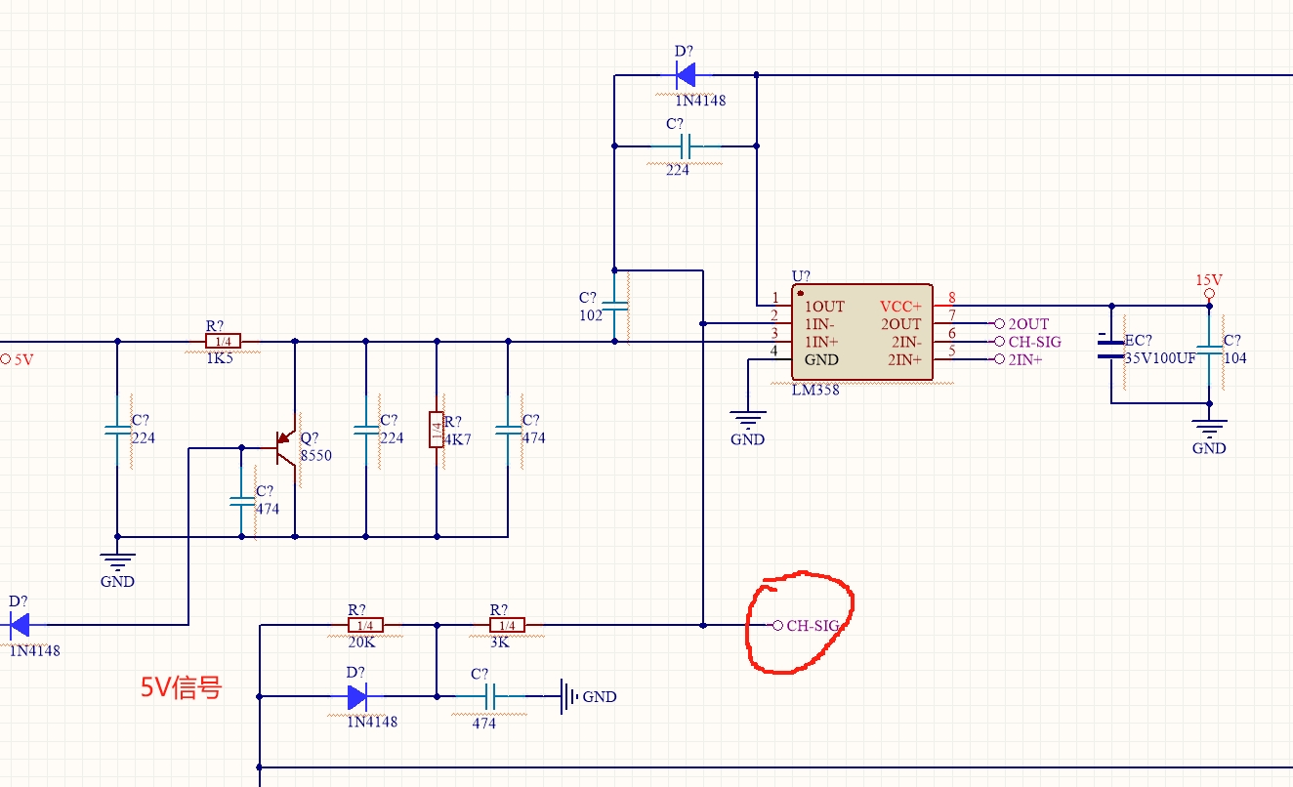Image resolution: width=1293 pixels, height=787 pixels.
Task: Select the 8550 value label
Action: click(315, 455)
